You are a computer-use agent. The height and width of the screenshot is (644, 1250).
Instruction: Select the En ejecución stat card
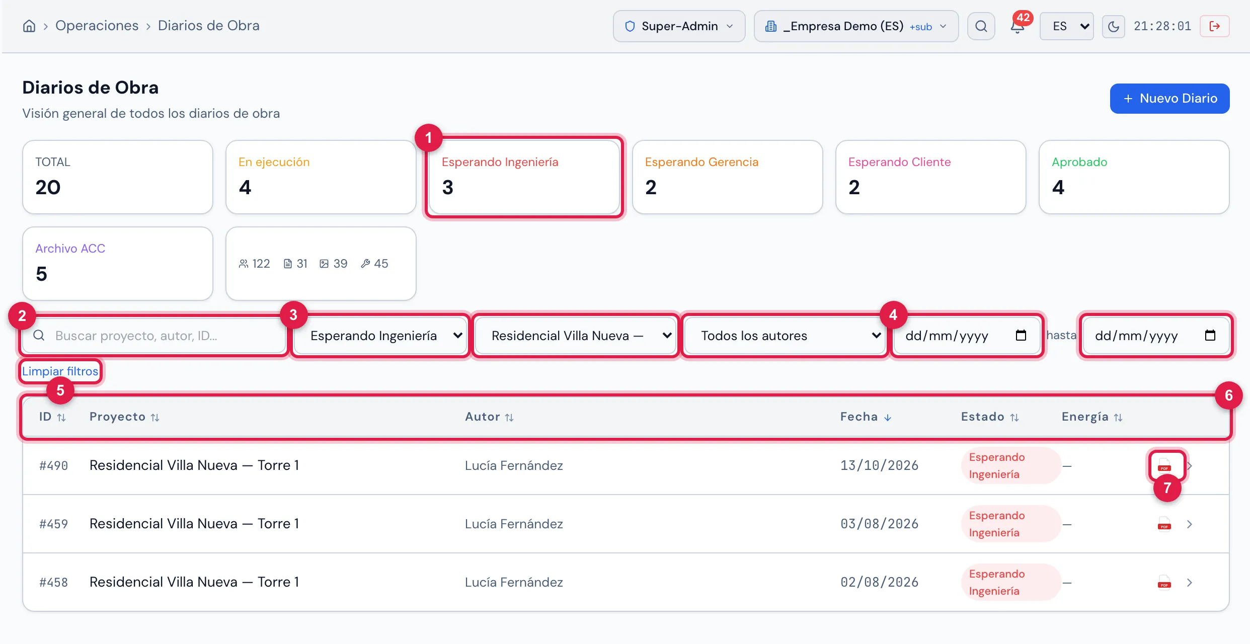coord(321,177)
